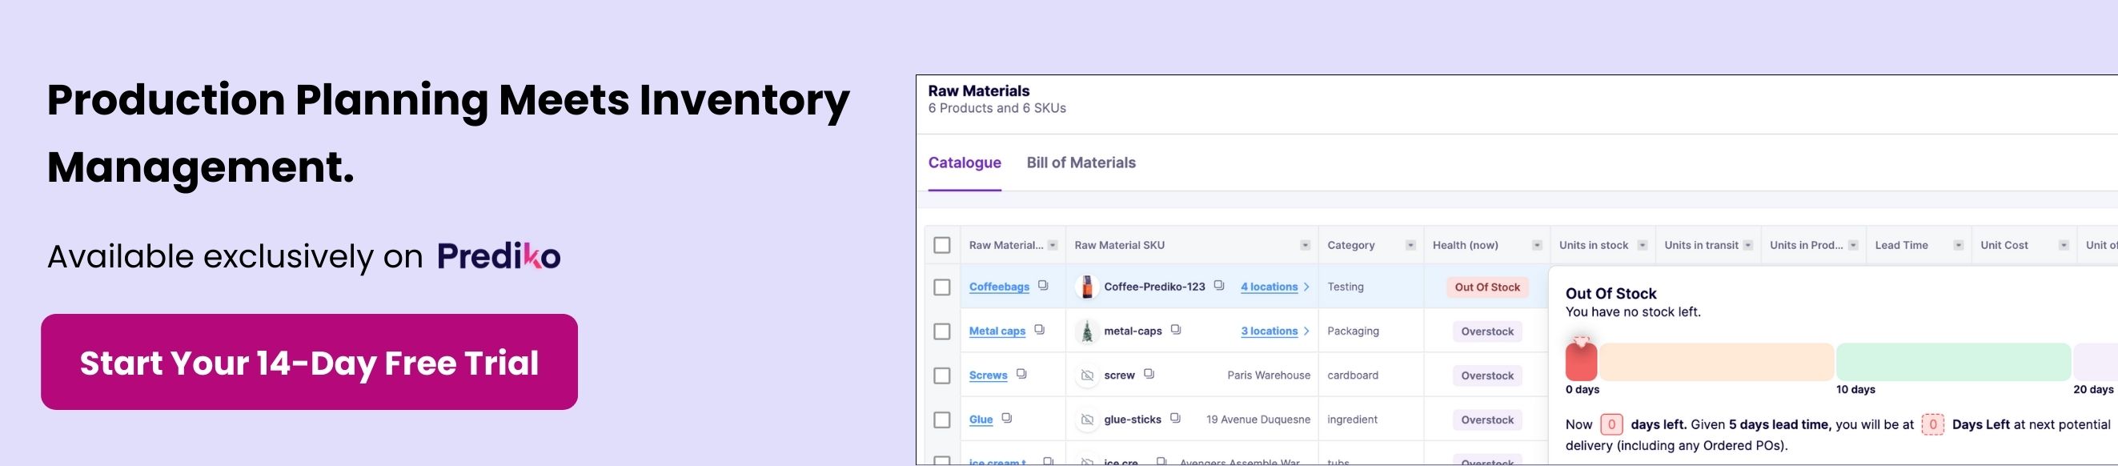
Task: Open the Glue raw material link
Action: (981, 420)
